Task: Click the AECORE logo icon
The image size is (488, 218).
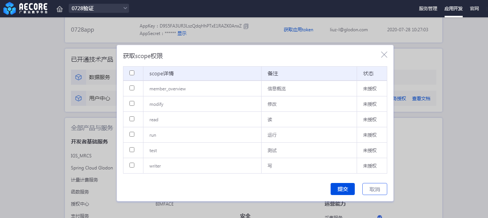Action: [10, 8]
